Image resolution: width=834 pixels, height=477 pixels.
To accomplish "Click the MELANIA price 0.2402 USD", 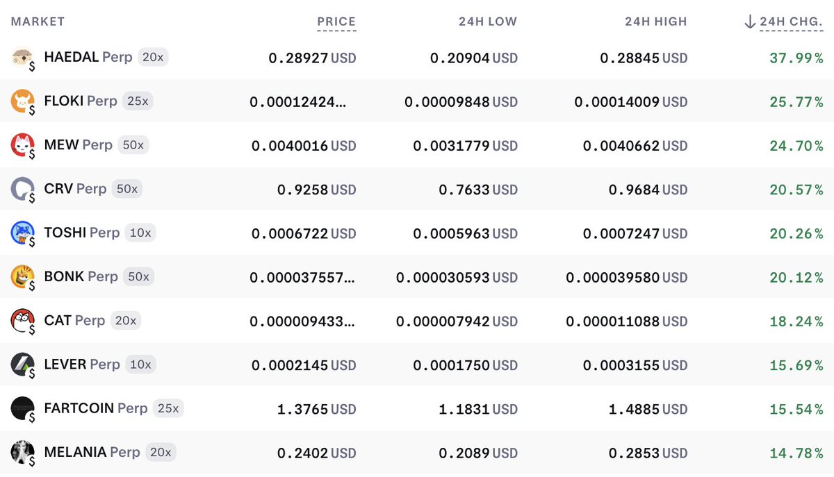I will click(316, 453).
